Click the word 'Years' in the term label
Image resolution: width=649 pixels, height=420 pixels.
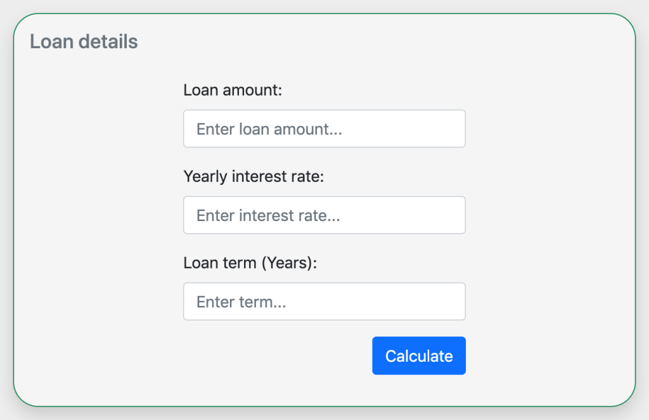click(287, 262)
